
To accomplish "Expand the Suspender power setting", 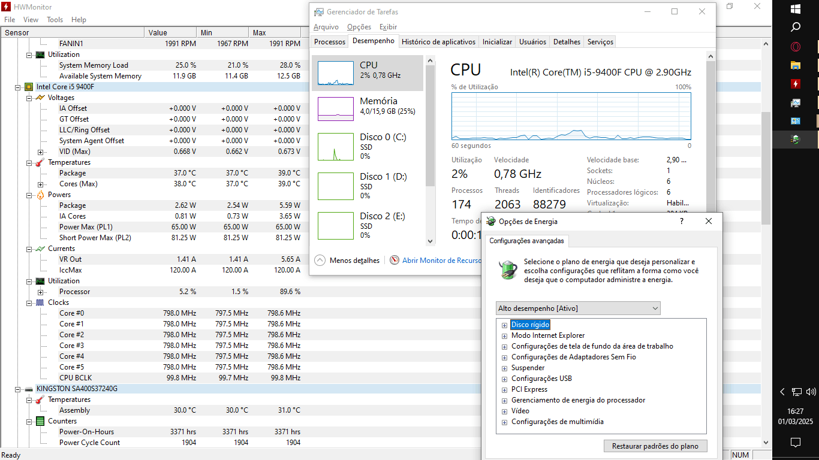I will tap(505, 368).
